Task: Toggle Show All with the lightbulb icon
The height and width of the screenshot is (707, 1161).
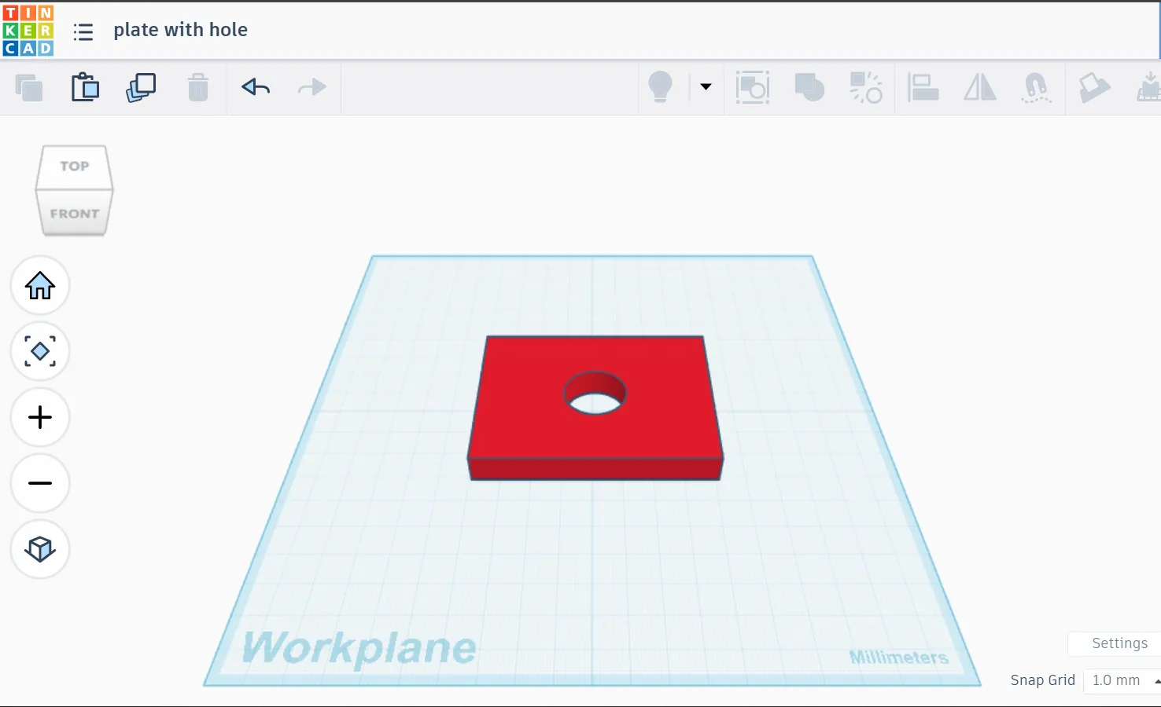Action: (x=660, y=87)
